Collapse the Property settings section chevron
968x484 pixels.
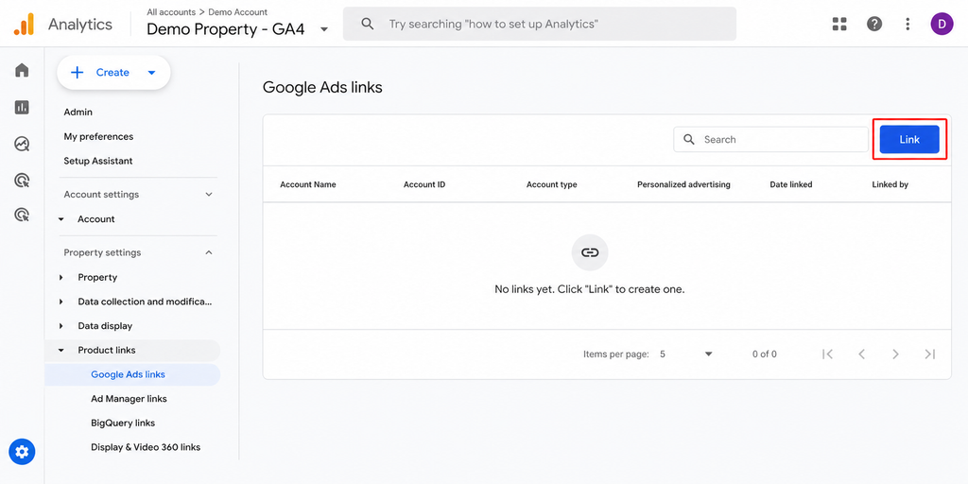pos(209,252)
